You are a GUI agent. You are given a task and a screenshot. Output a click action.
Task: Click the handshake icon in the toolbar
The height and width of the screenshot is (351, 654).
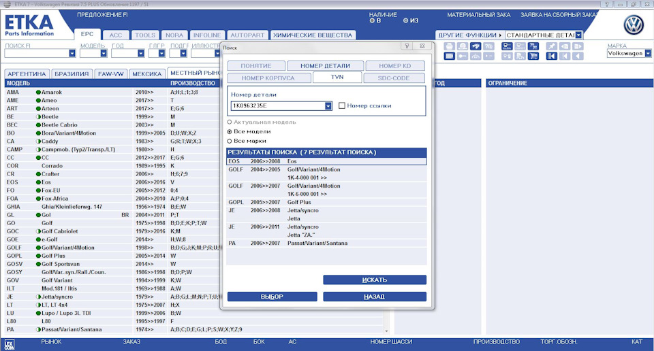click(x=476, y=46)
